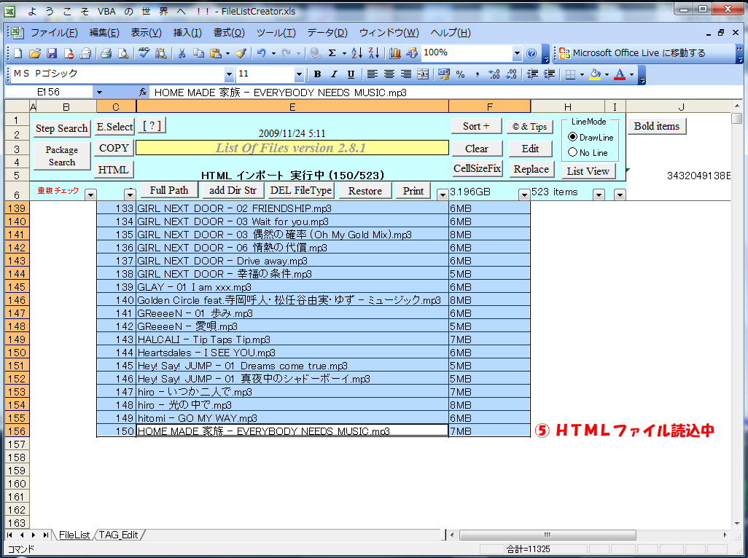Click the insert function fx icon
748x558 pixels.
coord(143,93)
